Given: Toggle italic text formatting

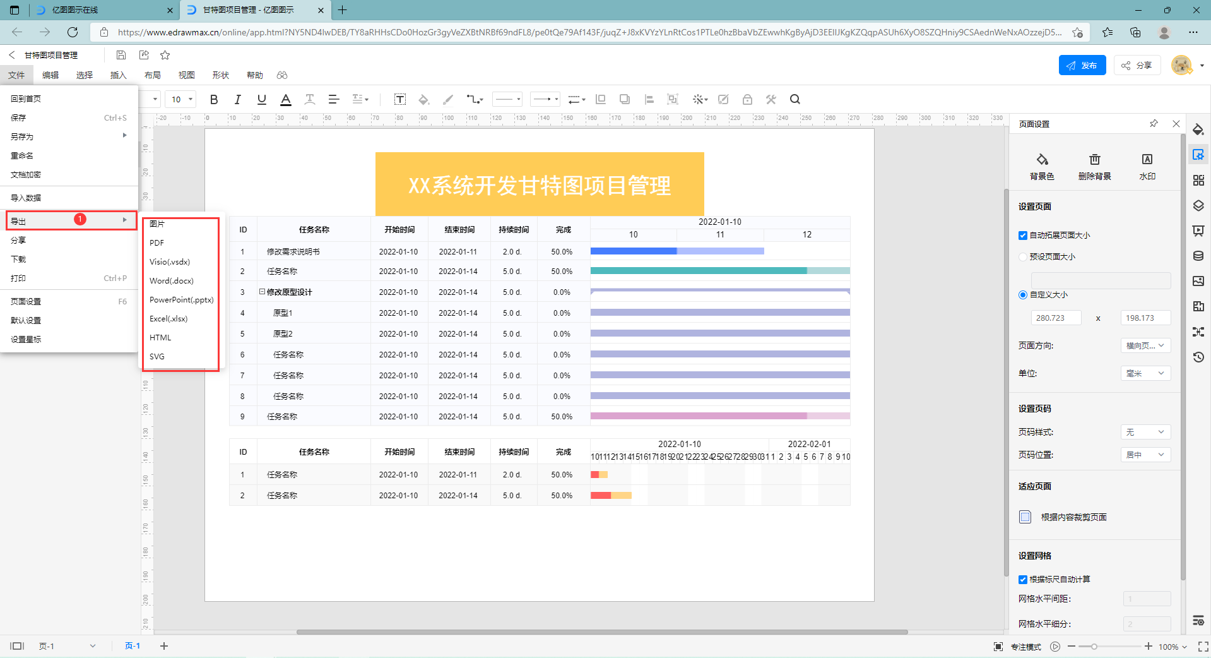Looking at the screenshot, I should [237, 99].
